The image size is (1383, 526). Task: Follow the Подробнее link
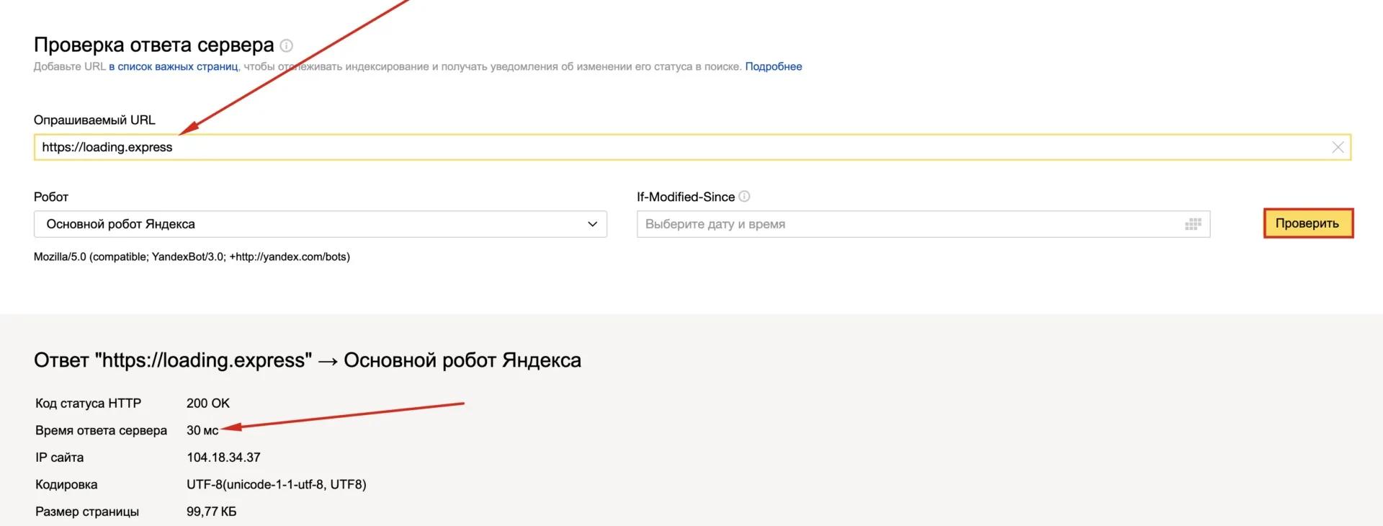tap(773, 66)
